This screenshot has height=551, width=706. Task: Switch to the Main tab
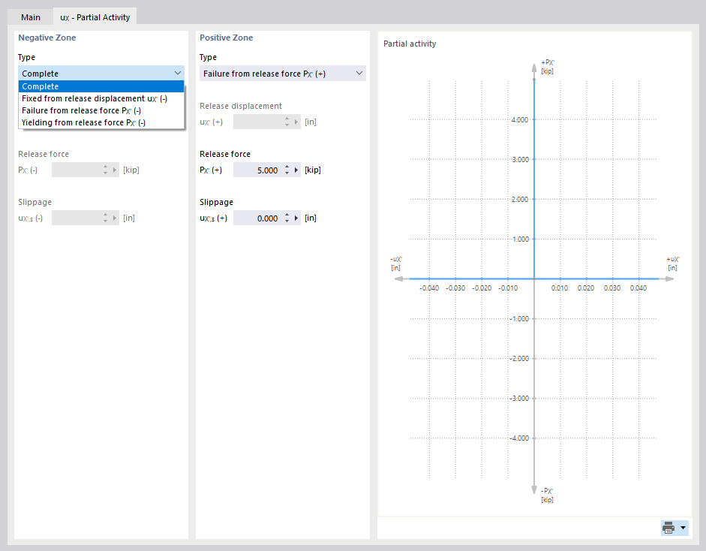(30, 17)
